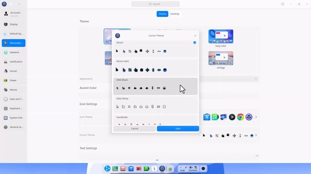
Task: Switch to the Desktop tab
Action: (x=175, y=14)
